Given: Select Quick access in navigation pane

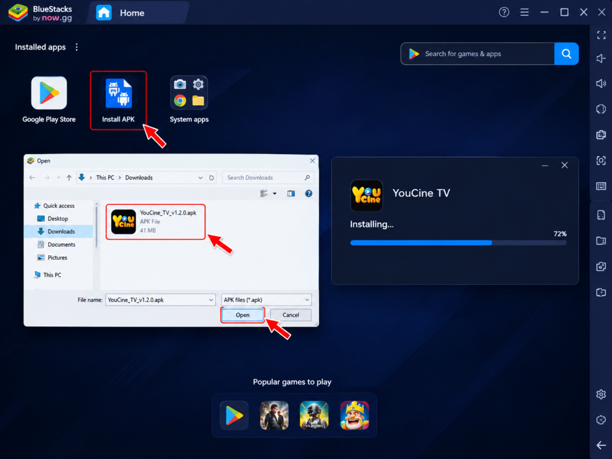Looking at the screenshot, I should point(54,206).
